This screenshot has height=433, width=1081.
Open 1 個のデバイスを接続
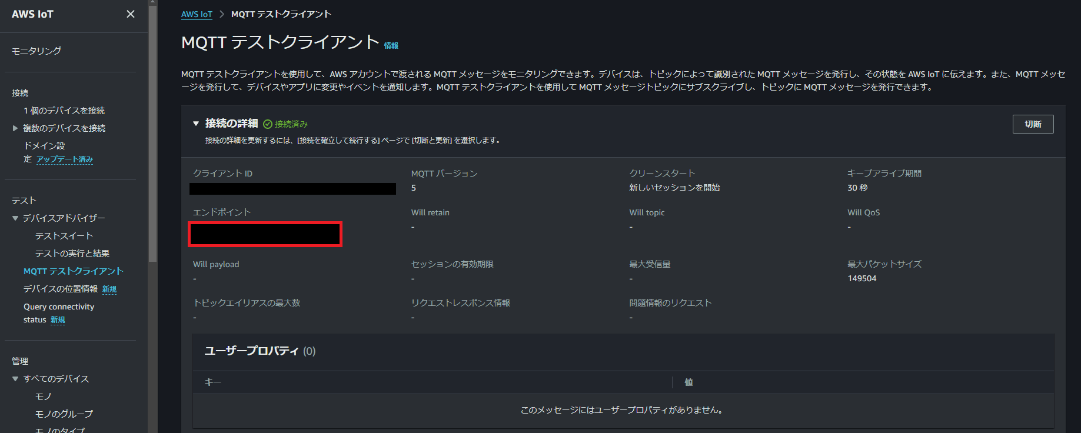[x=64, y=111]
